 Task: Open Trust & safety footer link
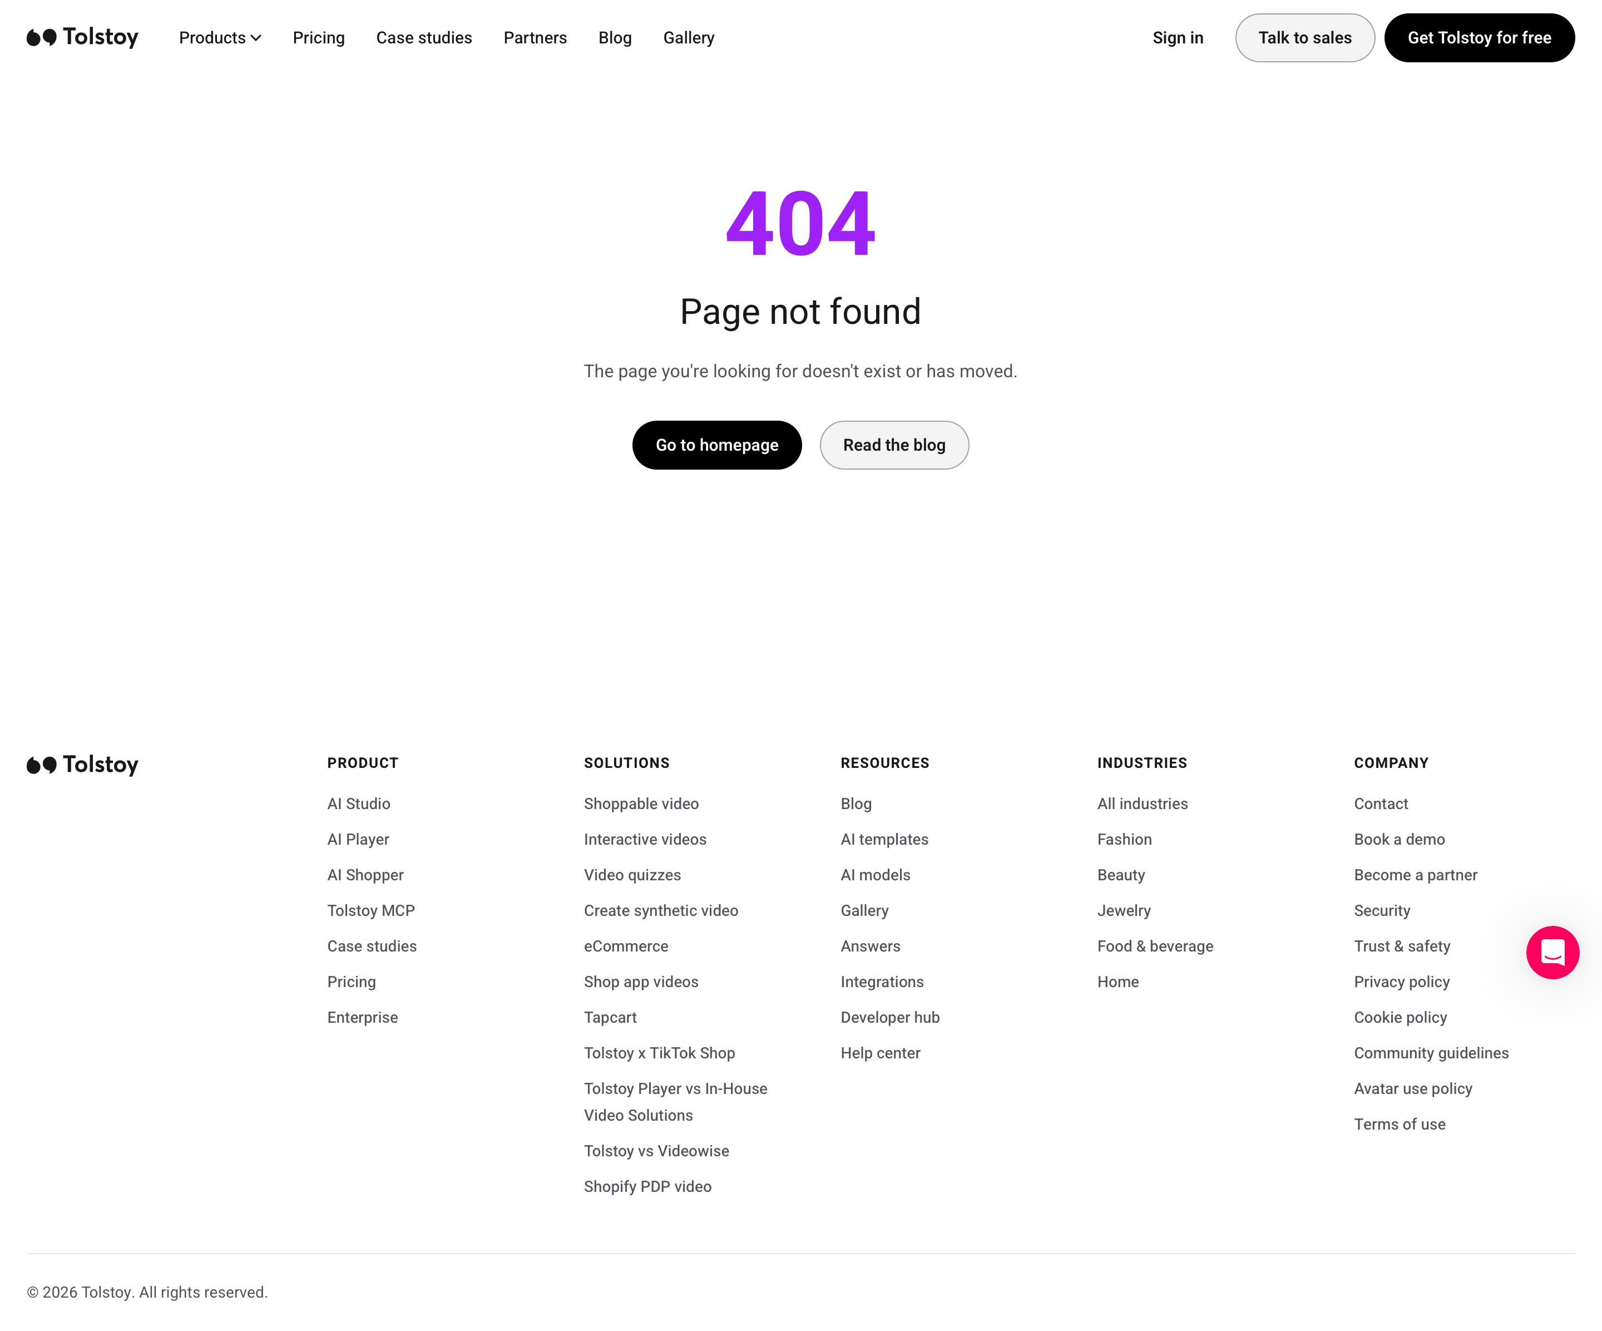point(1402,947)
